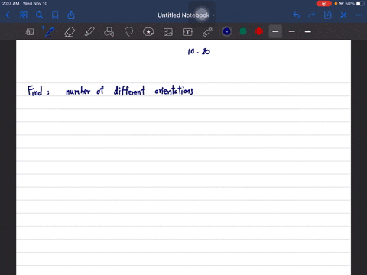Tap the Wi-Fi status icon
Image resolution: width=367 pixels, height=275 pixels.
341,4
